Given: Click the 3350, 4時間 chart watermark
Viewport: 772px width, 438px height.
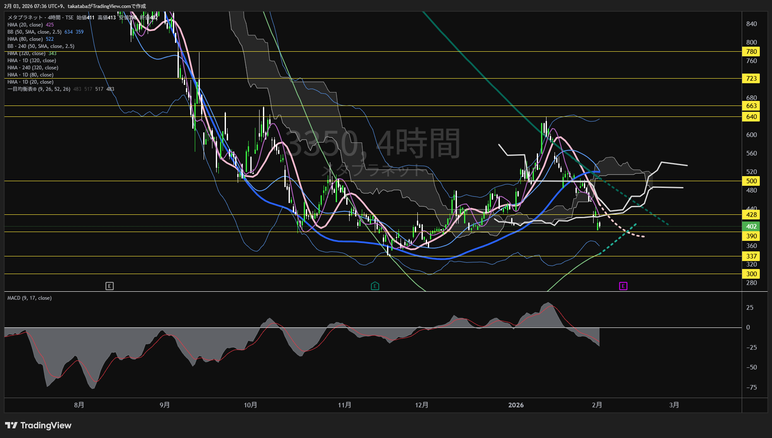Looking at the screenshot, I should click(x=373, y=144).
